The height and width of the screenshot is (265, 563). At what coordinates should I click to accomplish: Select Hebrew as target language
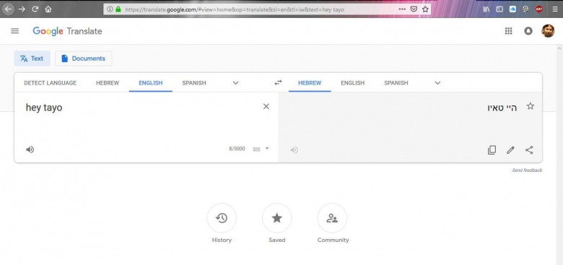click(x=310, y=83)
